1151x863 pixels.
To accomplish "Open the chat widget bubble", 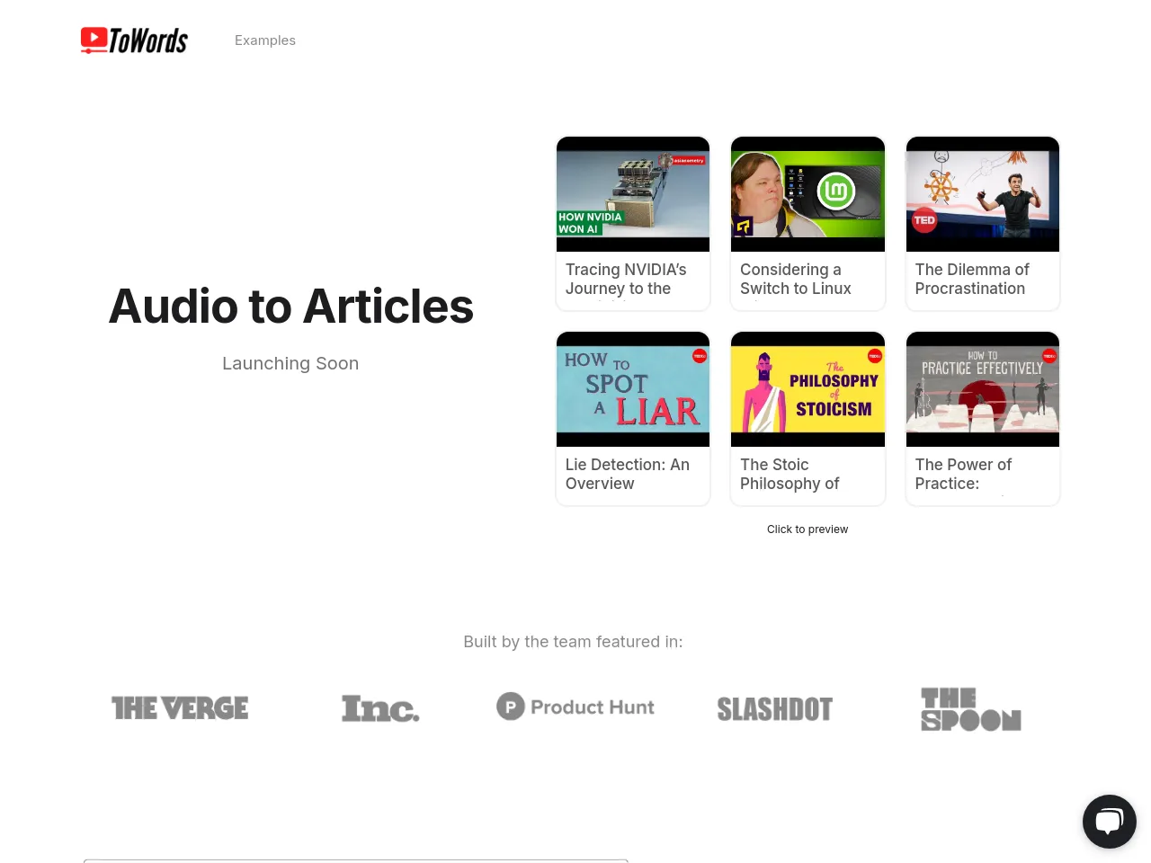I will (1109, 821).
